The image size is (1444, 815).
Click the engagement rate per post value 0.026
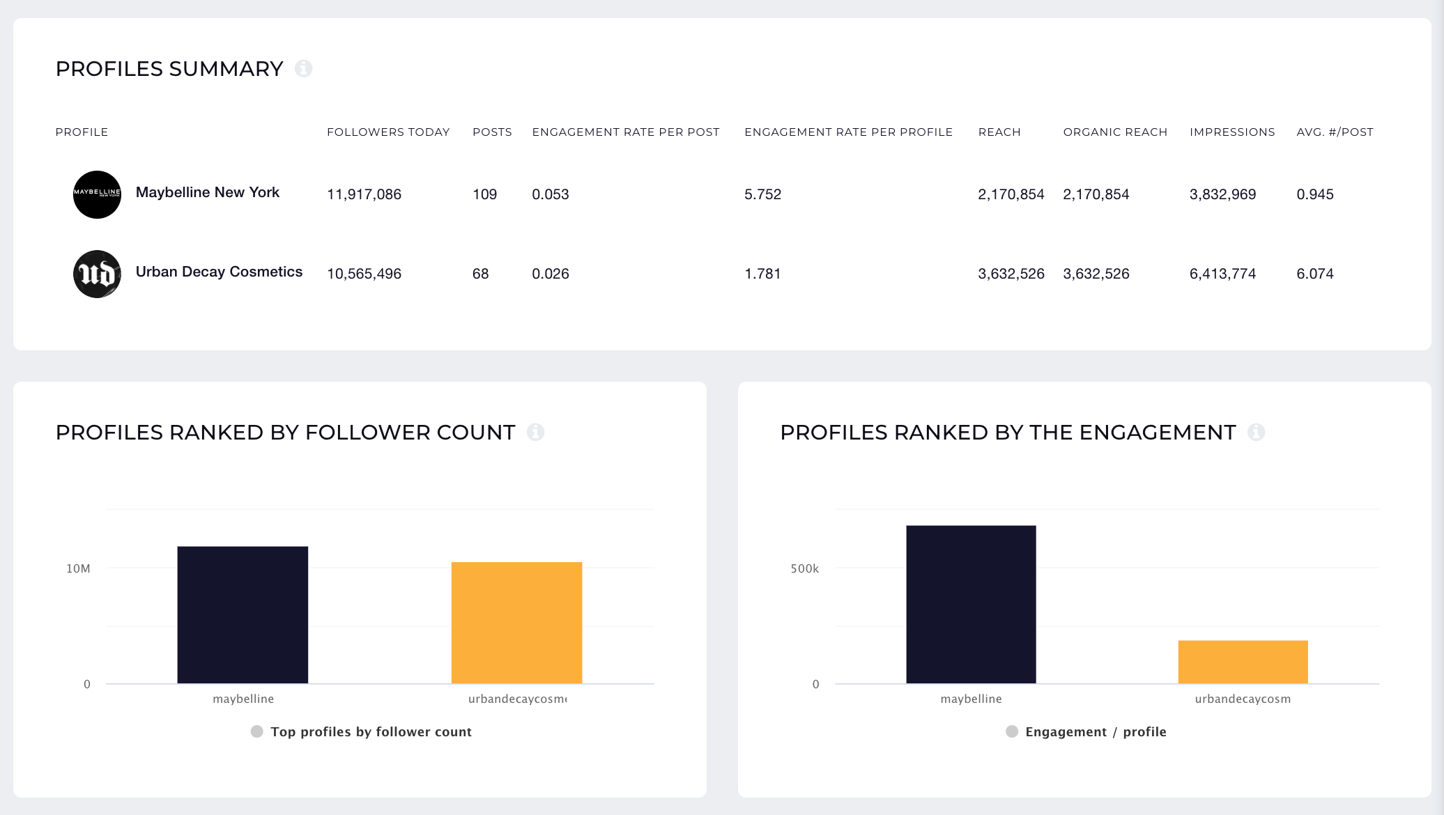(551, 274)
